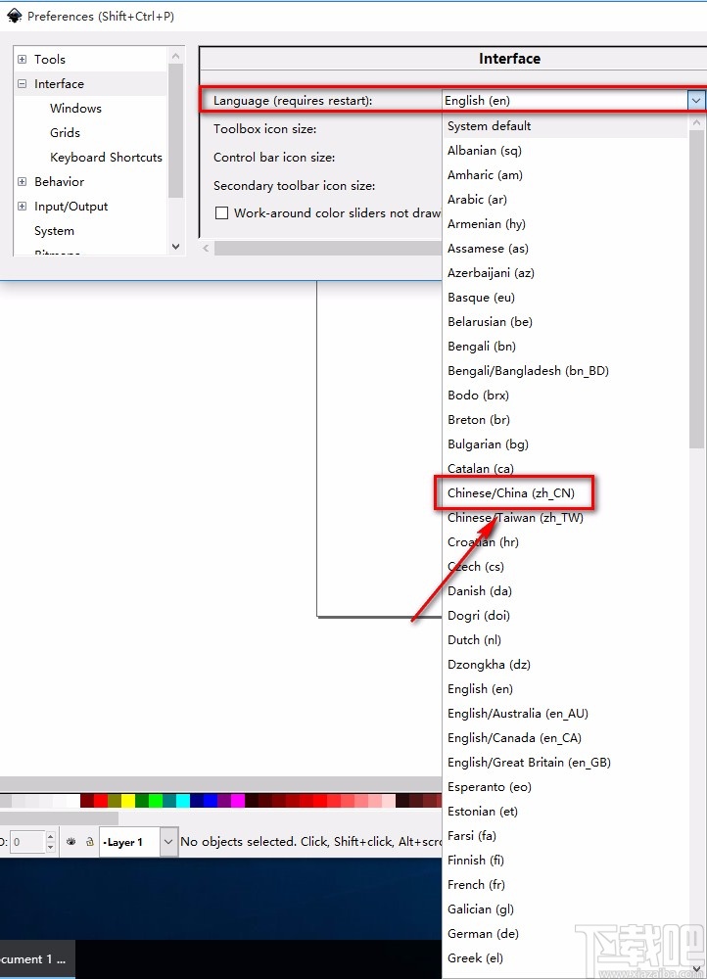Click the 'Toolbox icon size:' label
Viewport: 707px width, 979px height.
pyautogui.click(x=264, y=129)
